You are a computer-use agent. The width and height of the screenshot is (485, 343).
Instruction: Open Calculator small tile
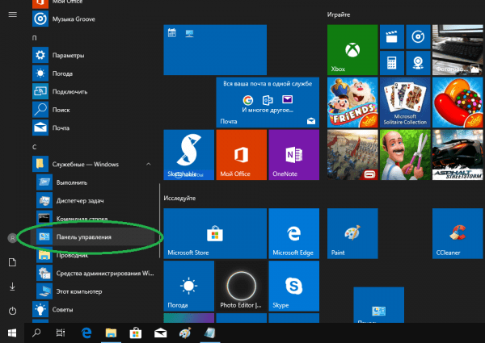click(392, 63)
